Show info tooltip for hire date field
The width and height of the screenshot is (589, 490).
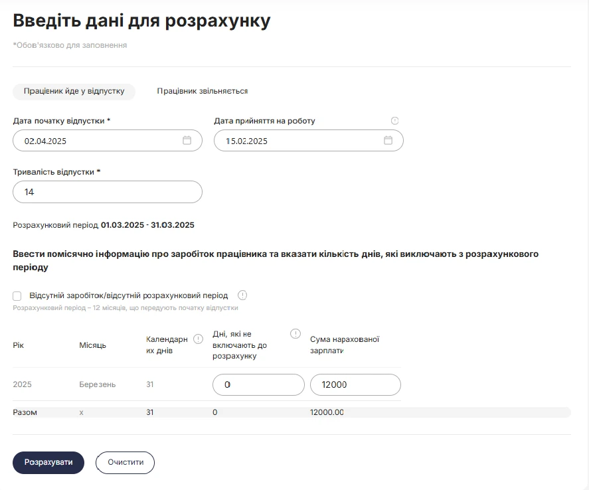pyautogui.click(x=394, y=121)
